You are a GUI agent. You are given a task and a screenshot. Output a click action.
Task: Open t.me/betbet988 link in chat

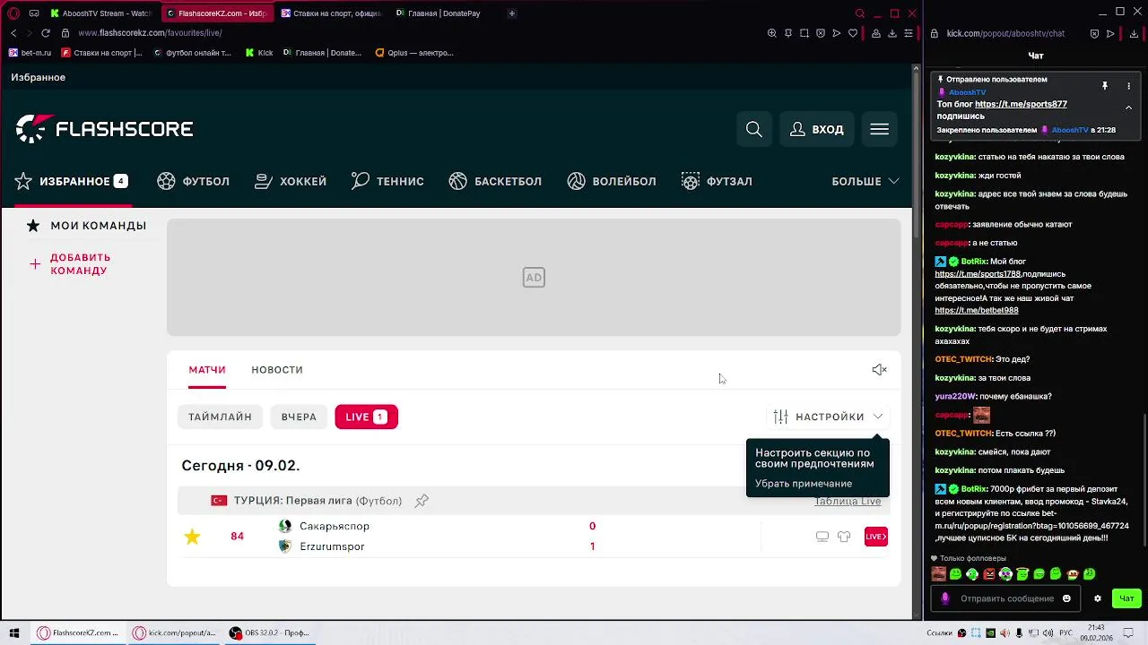point(977,310)
